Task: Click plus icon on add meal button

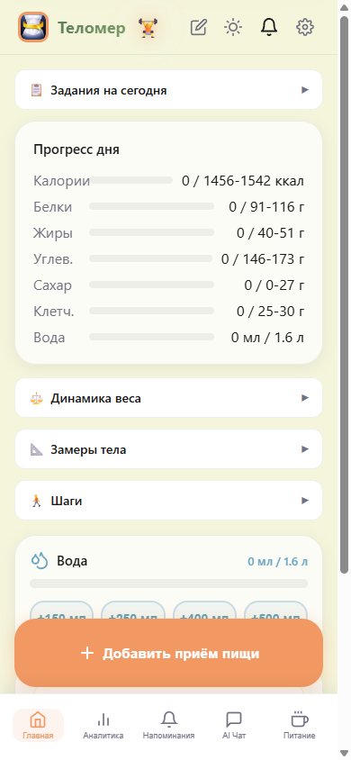Action: pos(86,654)
